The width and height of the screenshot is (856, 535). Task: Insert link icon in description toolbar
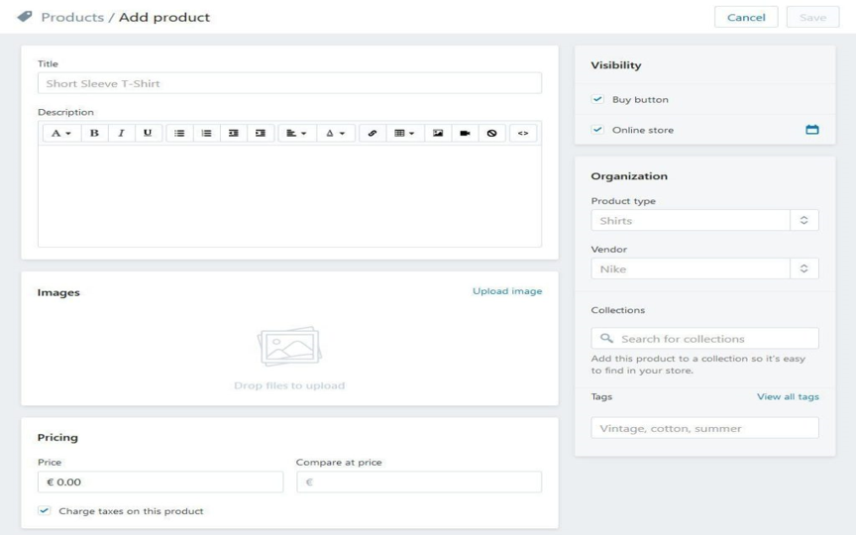[x=373, y=133]
